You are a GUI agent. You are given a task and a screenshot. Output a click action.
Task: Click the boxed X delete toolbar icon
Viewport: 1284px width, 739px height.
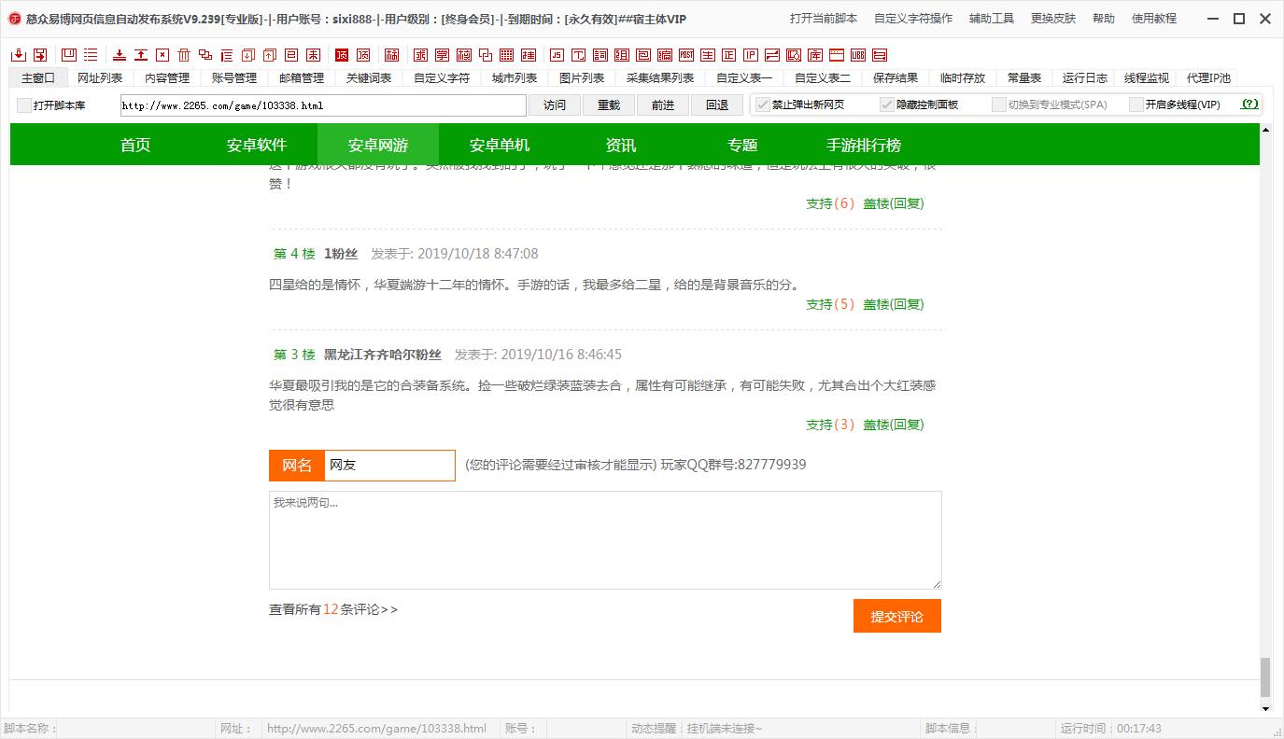coord(162,55)
